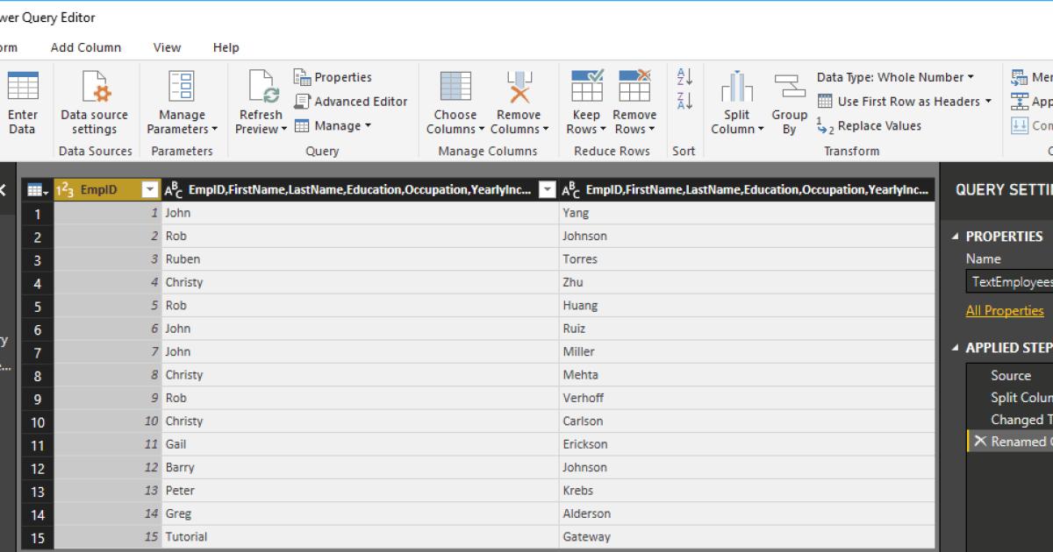Click the Replace Values button

point(870,126)
